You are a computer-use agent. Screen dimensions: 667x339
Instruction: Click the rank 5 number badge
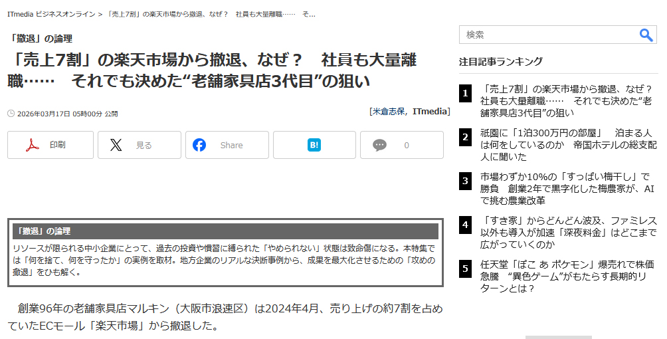pos(466,269)
